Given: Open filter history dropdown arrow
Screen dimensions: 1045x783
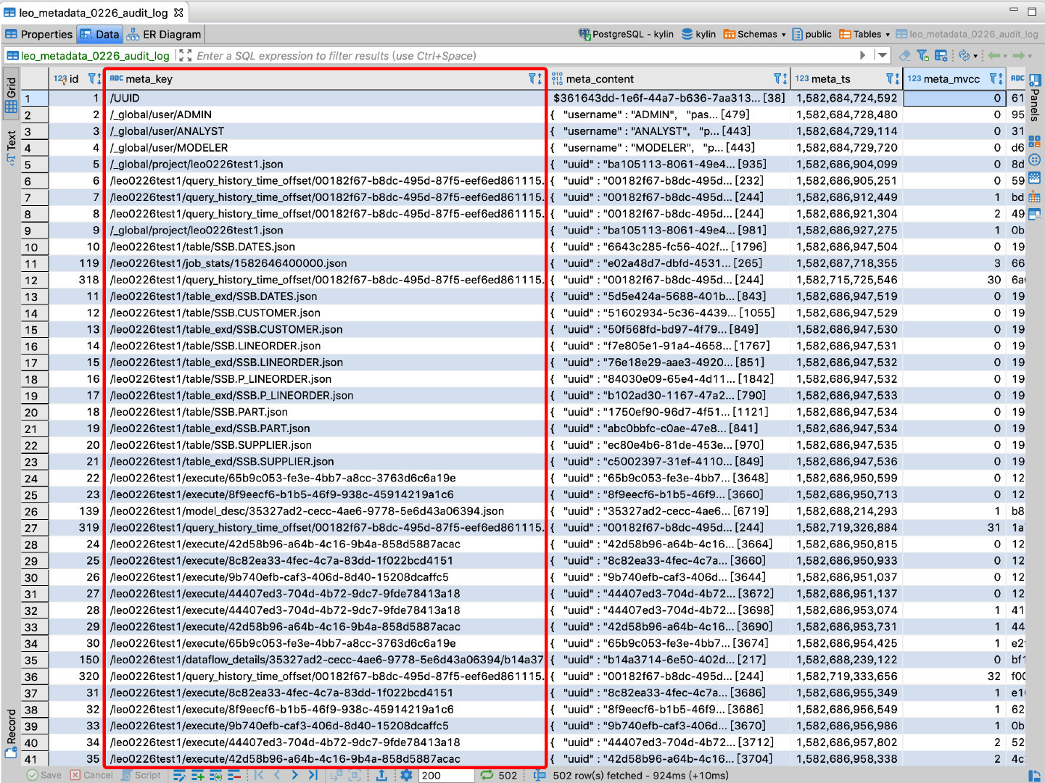Looking at the screenshot, I should pos(883,56).
